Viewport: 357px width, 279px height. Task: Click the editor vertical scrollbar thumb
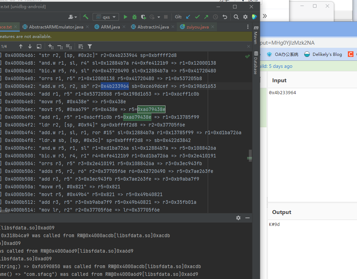(x=250, y=155)
